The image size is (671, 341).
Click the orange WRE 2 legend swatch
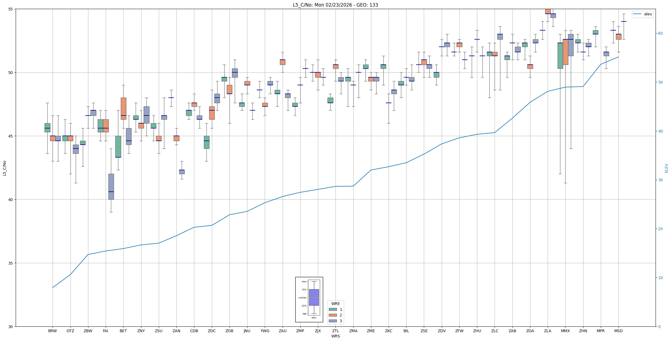(x=333, y=315)
